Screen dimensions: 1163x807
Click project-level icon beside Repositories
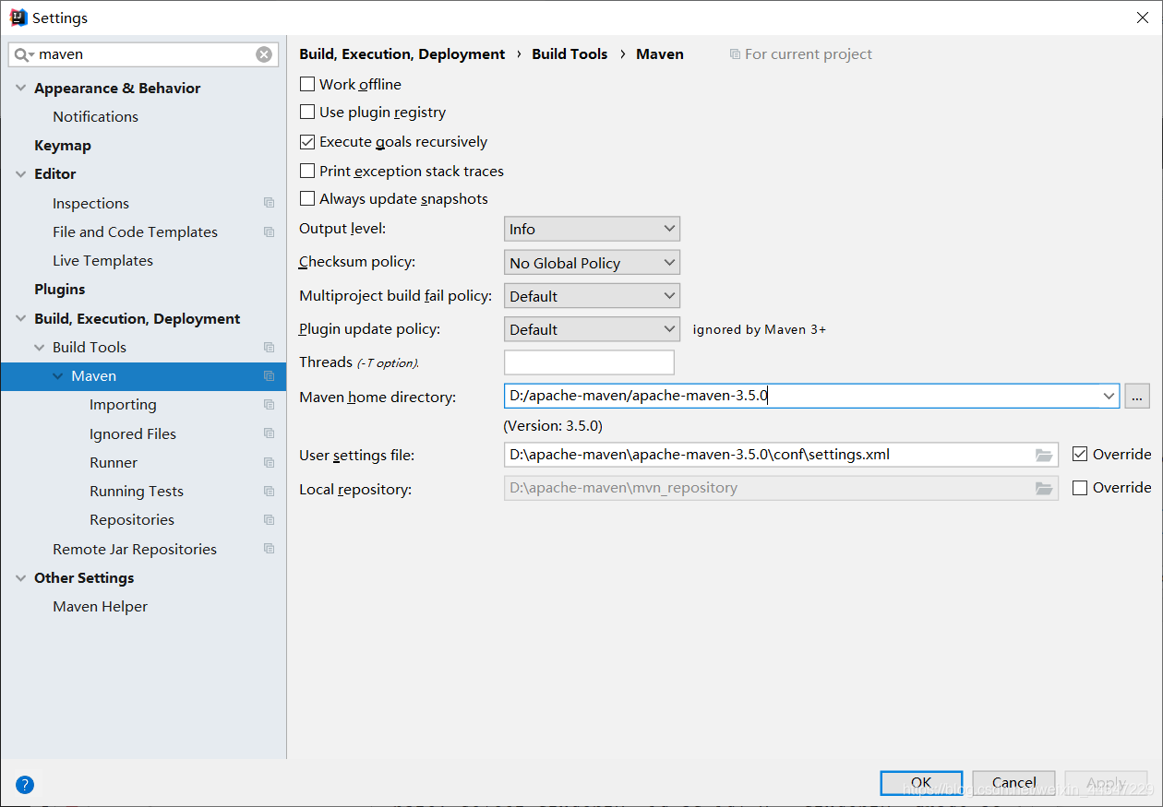tap(270, 519)
